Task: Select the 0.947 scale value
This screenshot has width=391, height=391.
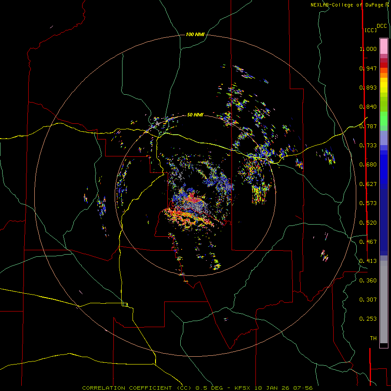Action: click(368, 68)
